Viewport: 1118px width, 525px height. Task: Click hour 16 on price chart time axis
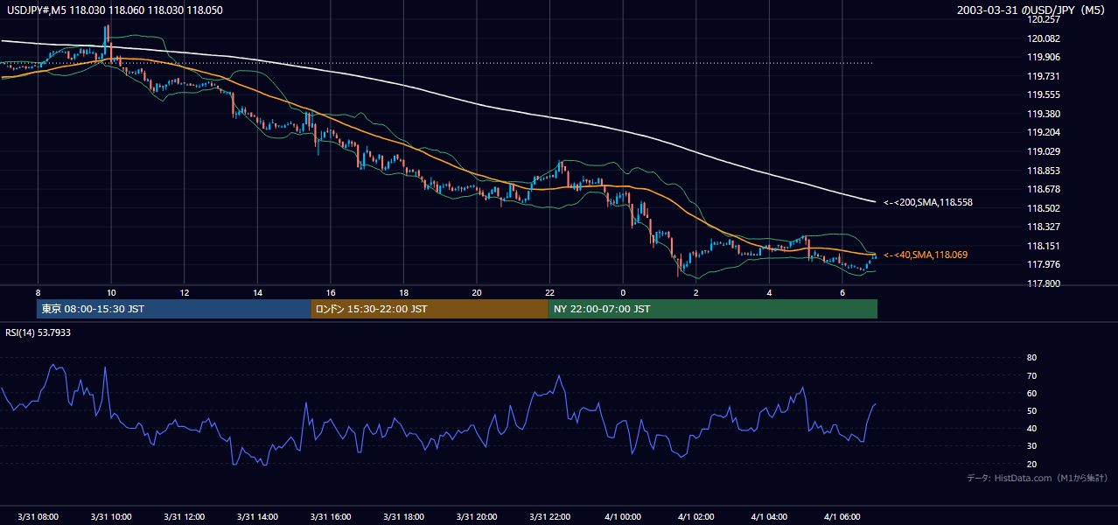330,292
